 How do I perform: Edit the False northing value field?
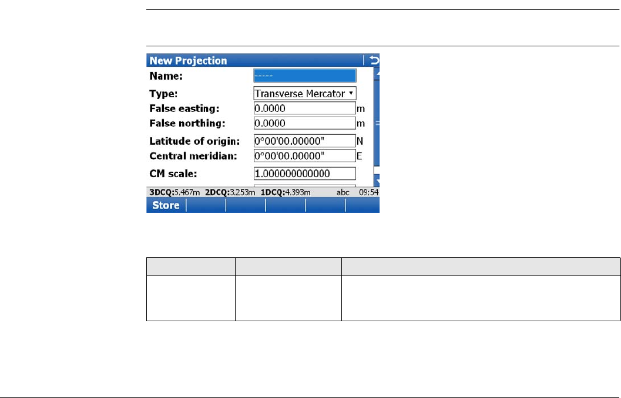coord(304,123)
